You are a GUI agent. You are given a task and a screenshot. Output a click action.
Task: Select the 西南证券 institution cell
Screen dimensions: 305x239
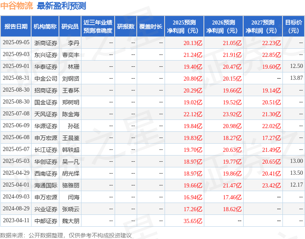click(x=46, y=174)
